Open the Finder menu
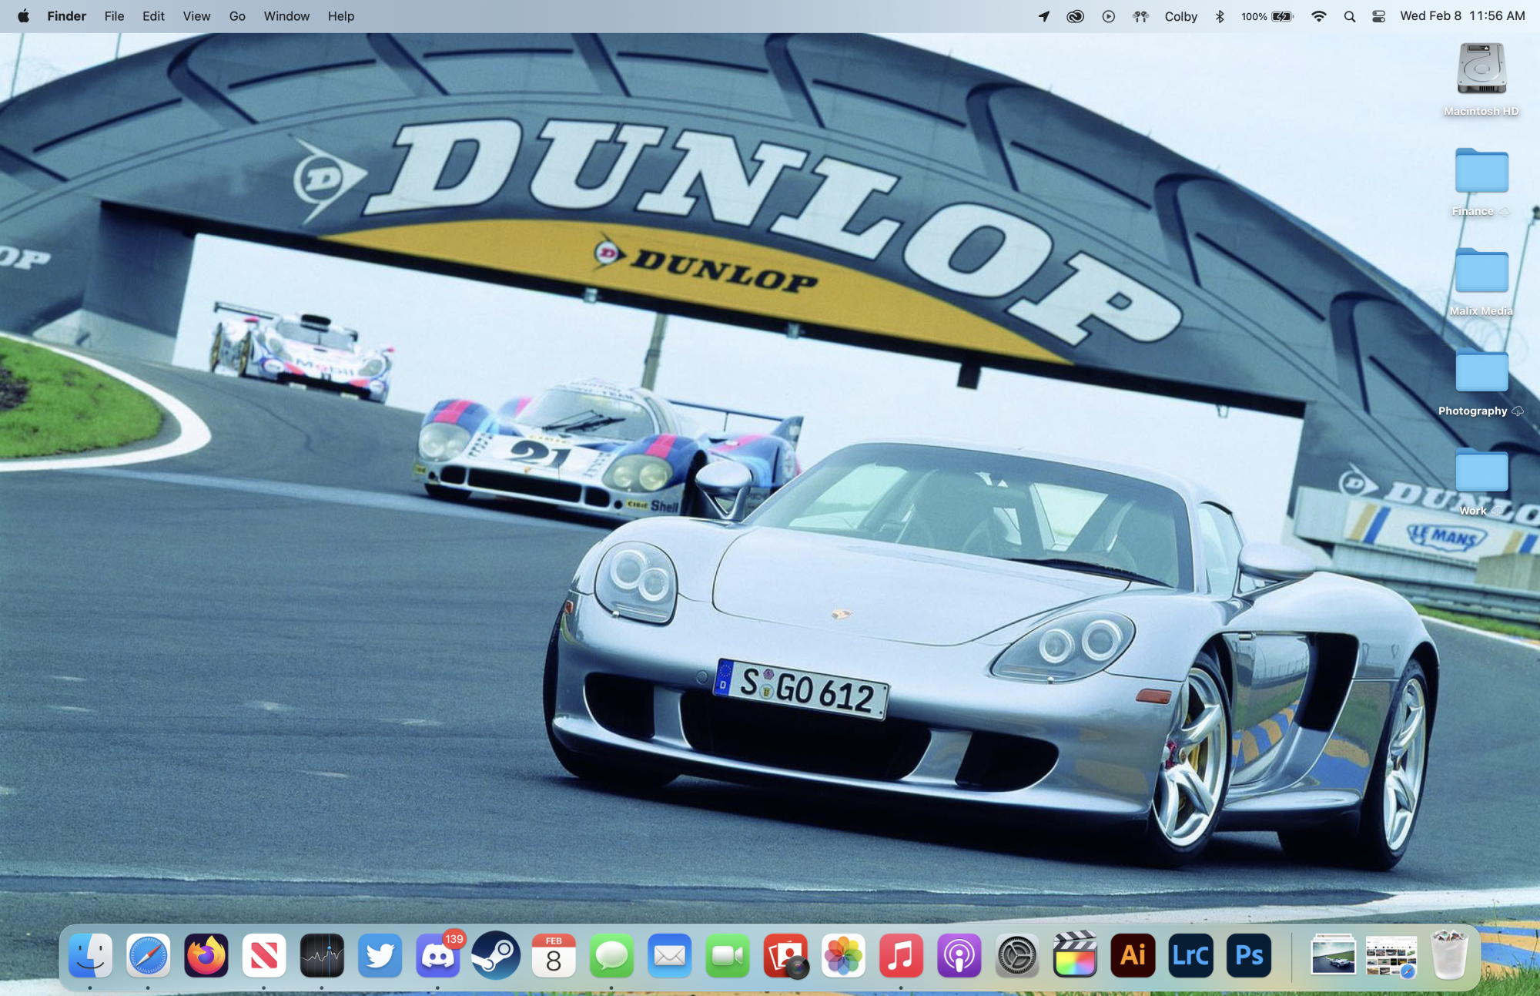 [67, 16]
